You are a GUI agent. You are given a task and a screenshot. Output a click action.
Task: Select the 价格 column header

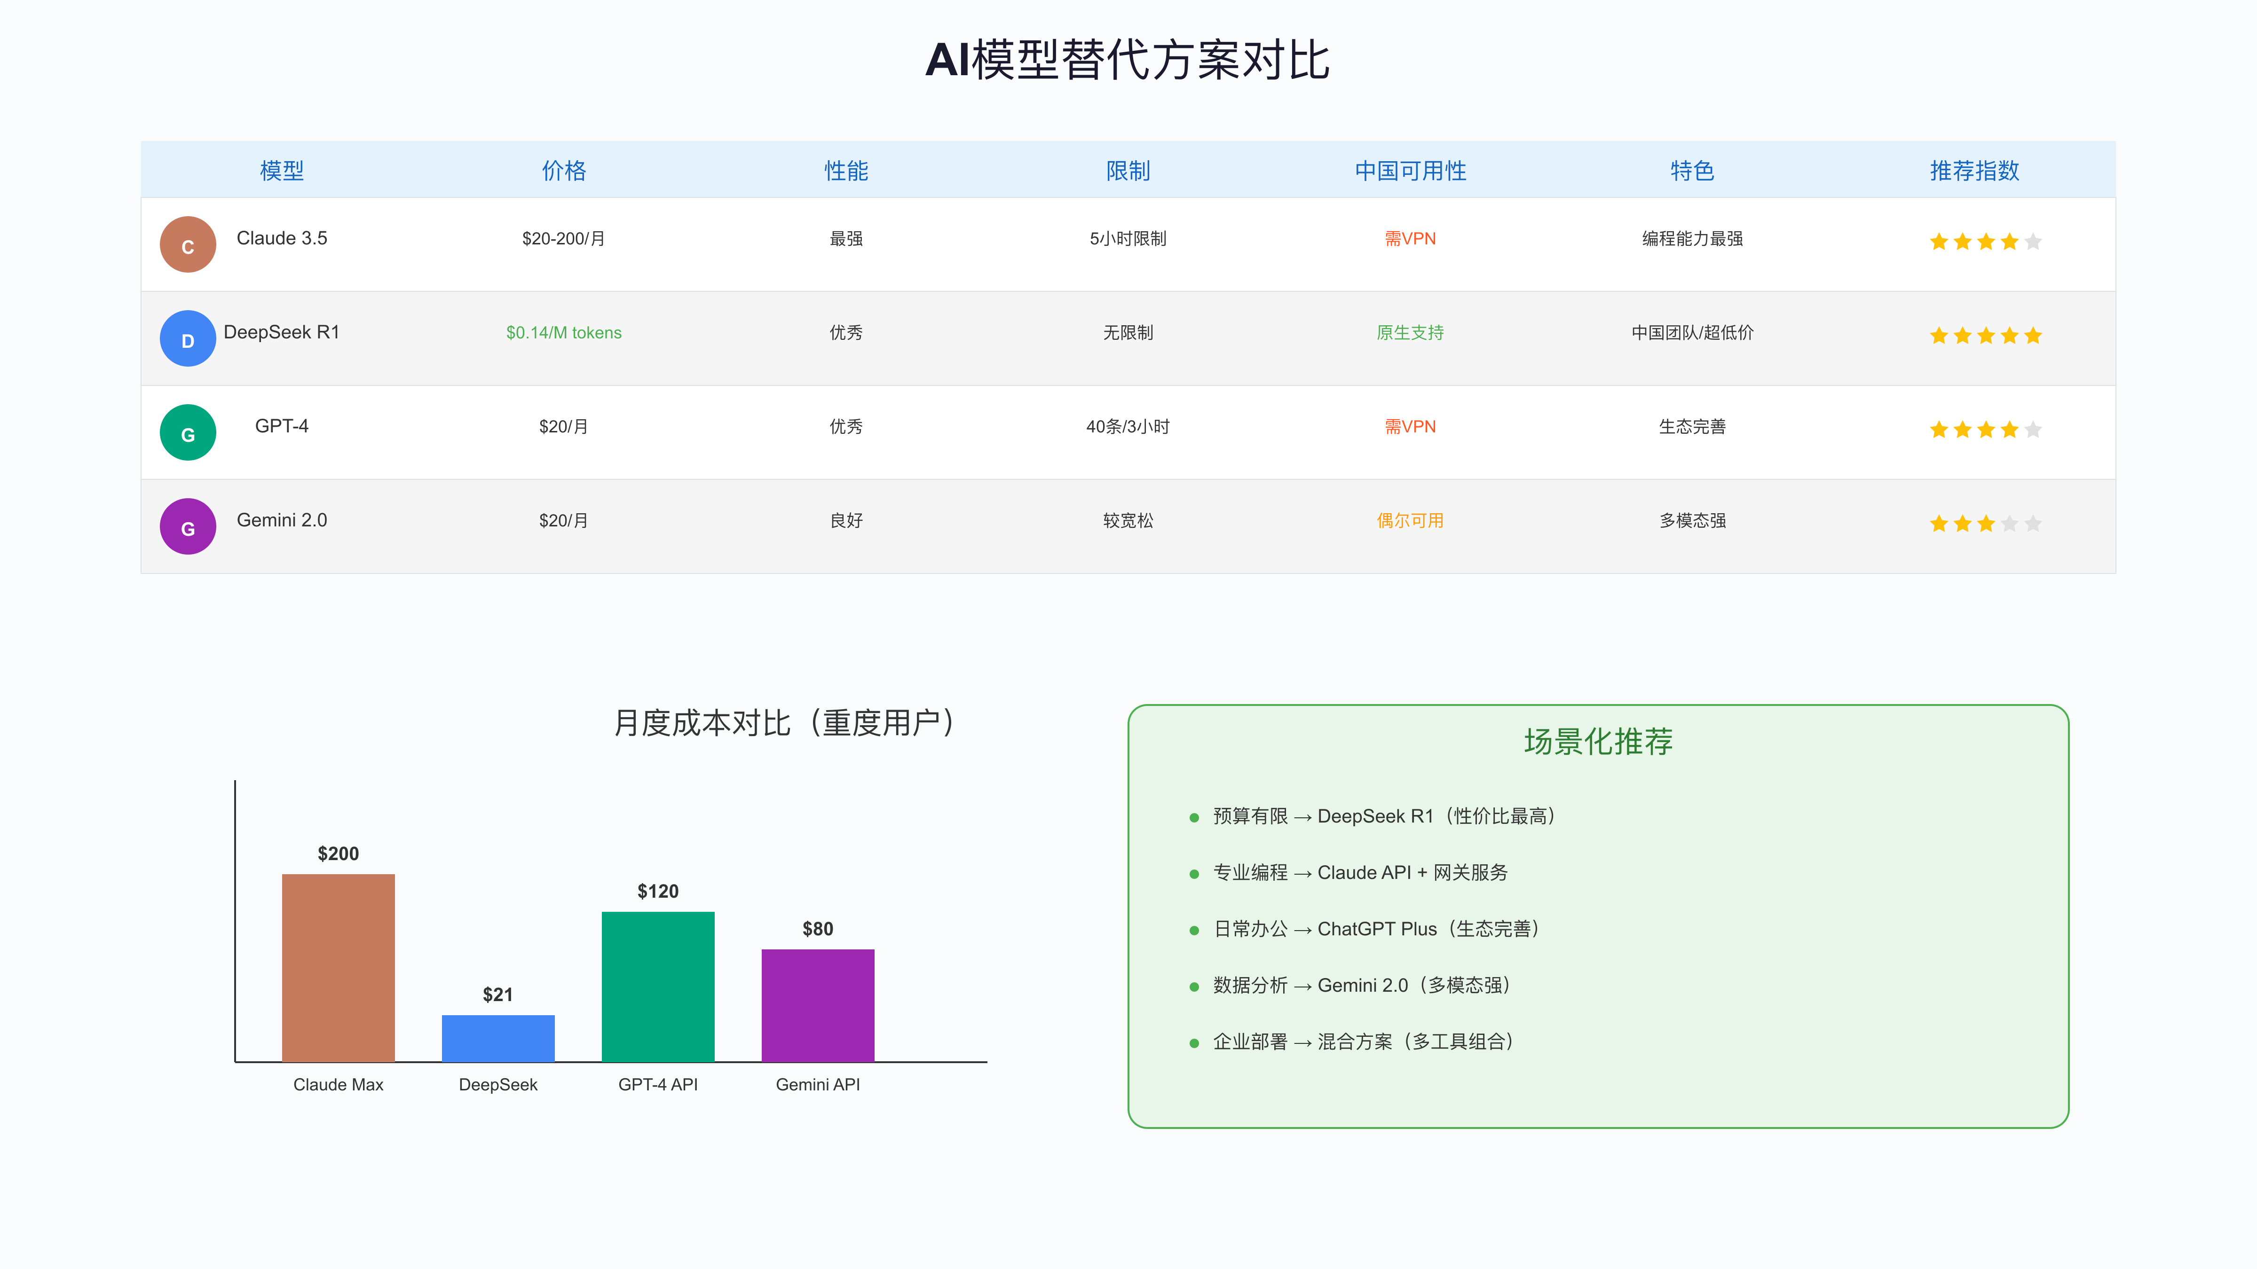pos(564,171)
